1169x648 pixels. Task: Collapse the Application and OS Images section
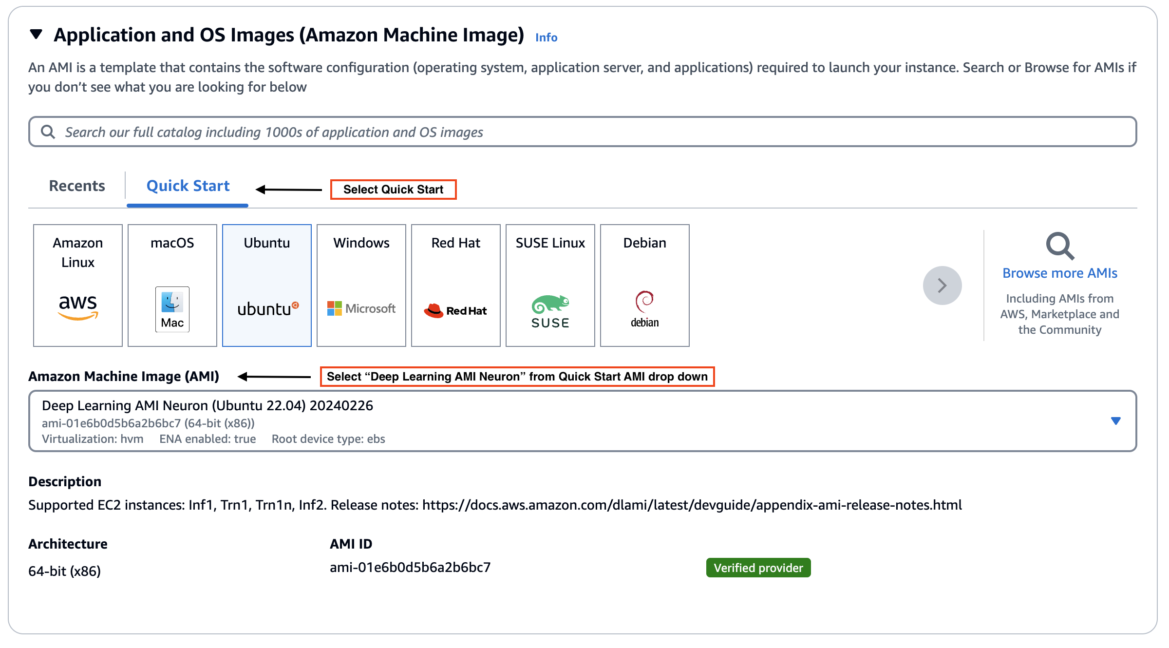coord(36,35)
